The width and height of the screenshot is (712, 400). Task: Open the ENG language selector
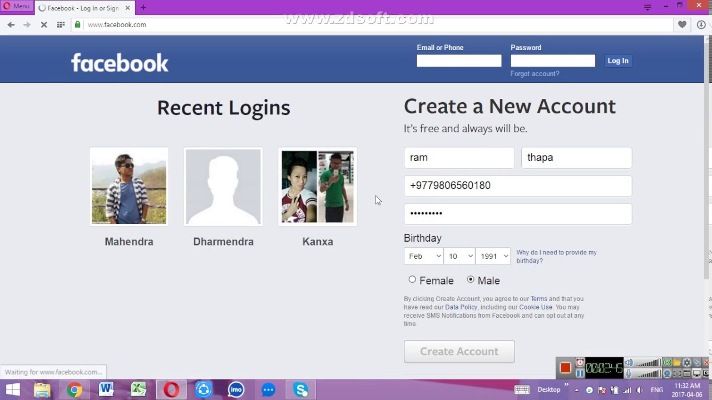656,390
